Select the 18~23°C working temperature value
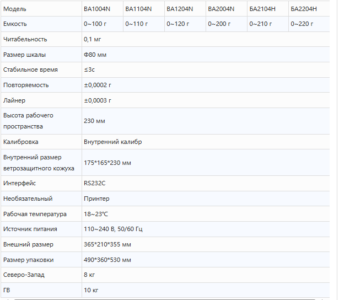This screenshot has width=339, height=300. point(96,214)
